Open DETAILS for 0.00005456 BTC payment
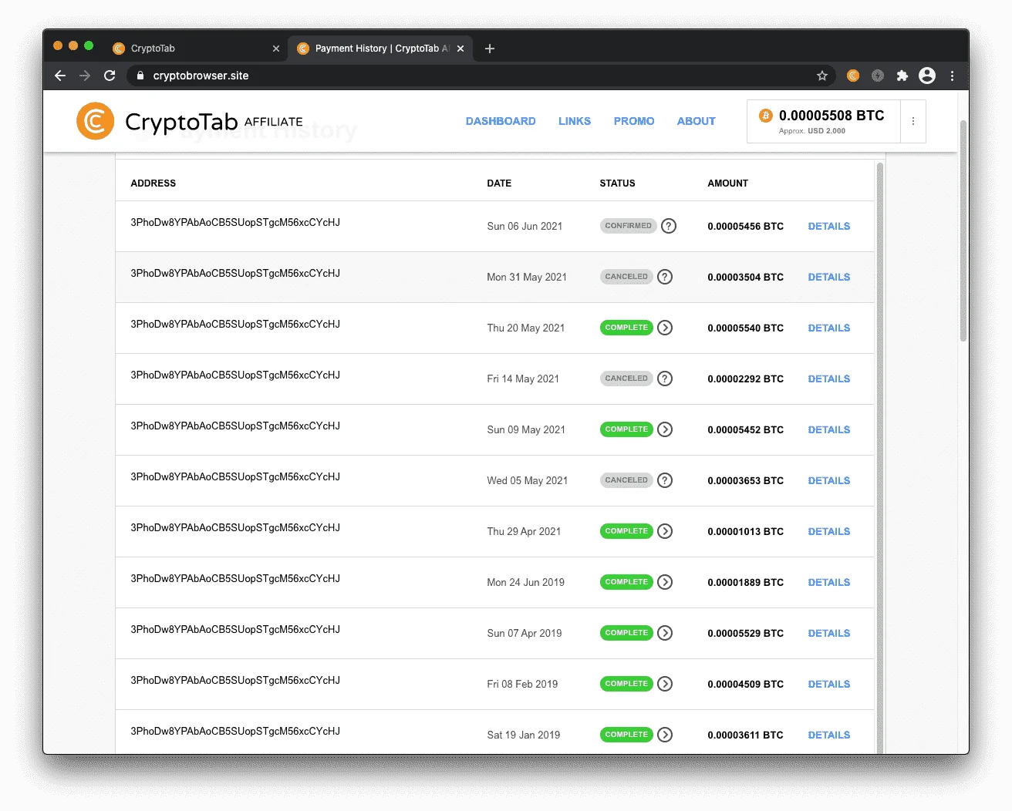This screenshot has height=811, width=1012. point(829,226)
